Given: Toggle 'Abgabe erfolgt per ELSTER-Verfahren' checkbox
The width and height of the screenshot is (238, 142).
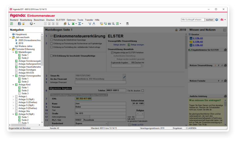Looking at the screenshot, I should [112, 52].
